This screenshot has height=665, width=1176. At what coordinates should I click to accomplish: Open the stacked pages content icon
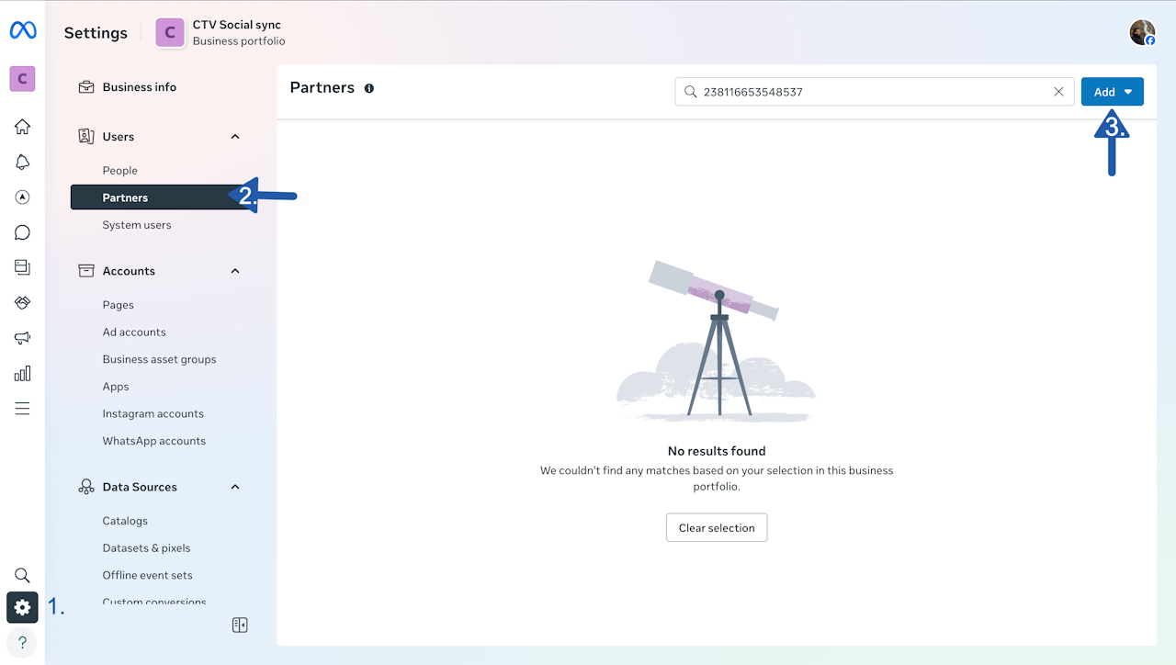tap(22, 267)
